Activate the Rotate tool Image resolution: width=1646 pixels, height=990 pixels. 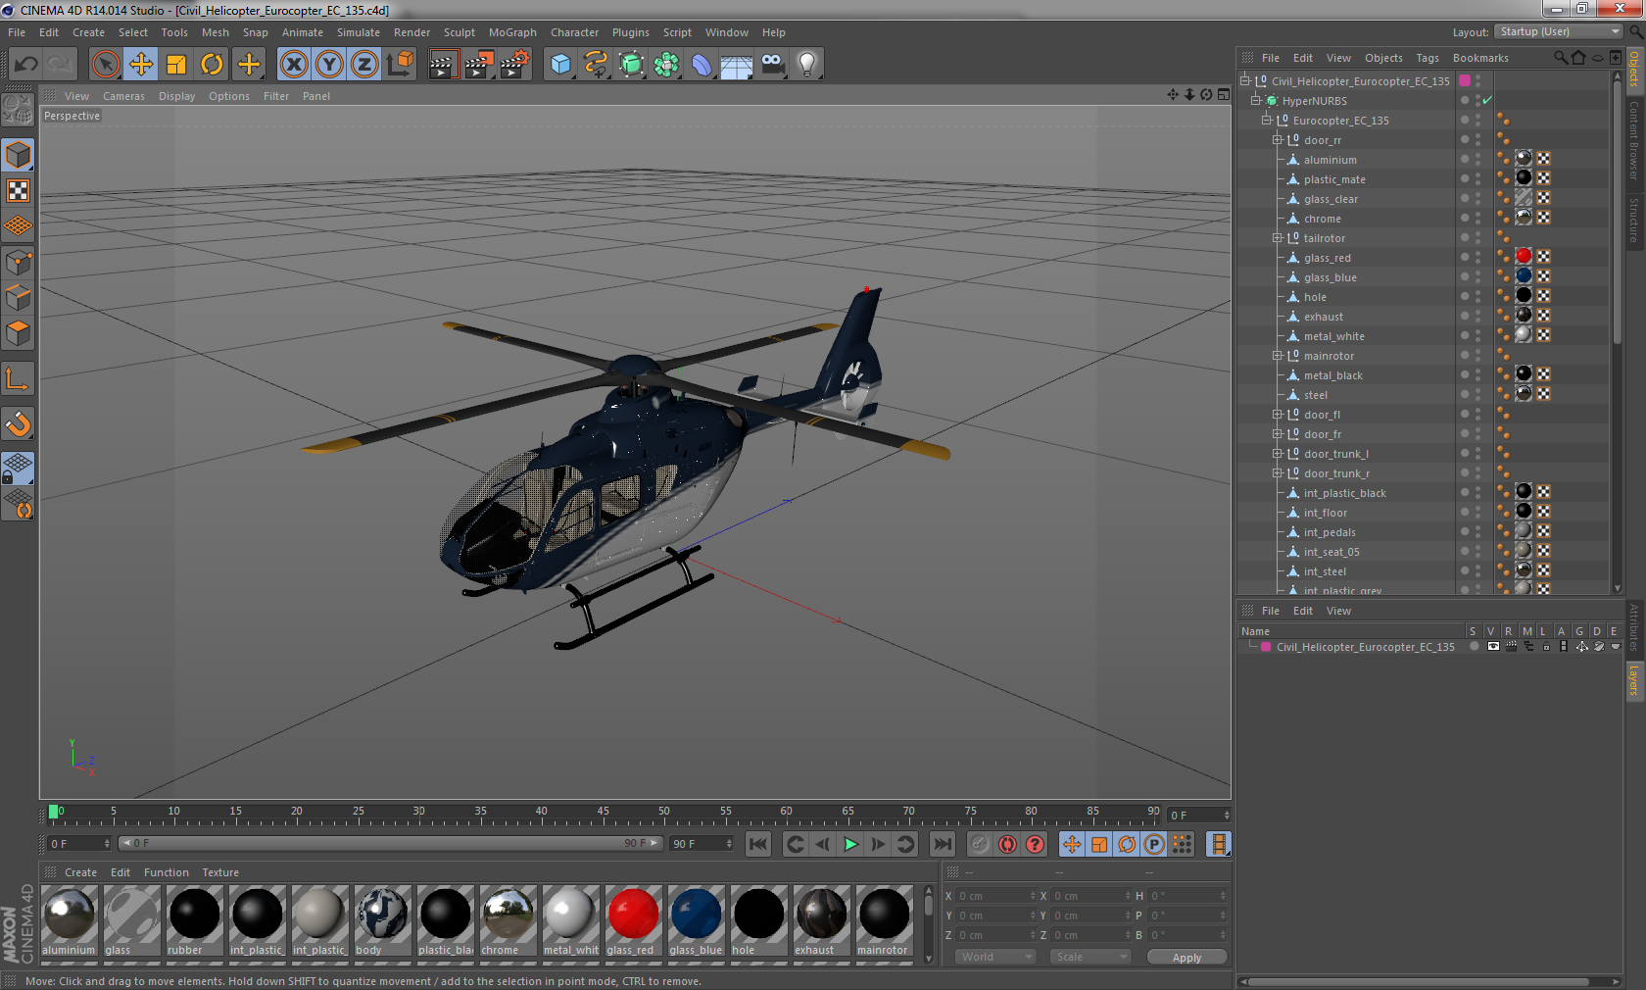(x=212, y=65)
